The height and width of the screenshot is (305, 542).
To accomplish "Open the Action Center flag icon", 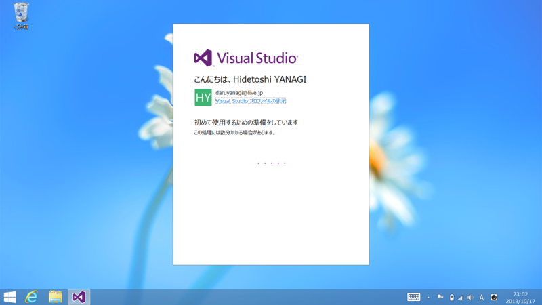I will tap(440, 297).
